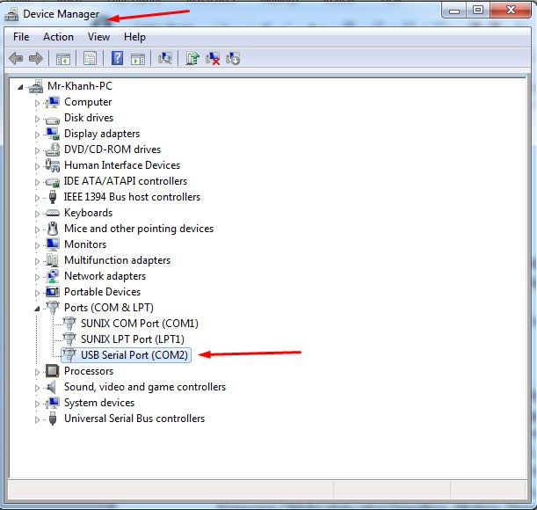Click the Disk drives category icon
The image size is (537, 510).
click(53, 119)
